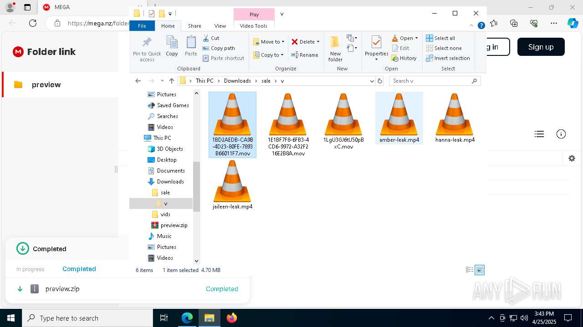The image size is (583, 327).
Task: Open the Copy to dropdown
Action: (x=268, y=55)
